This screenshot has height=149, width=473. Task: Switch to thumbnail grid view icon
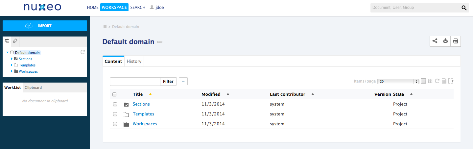(x=430, y=81)
